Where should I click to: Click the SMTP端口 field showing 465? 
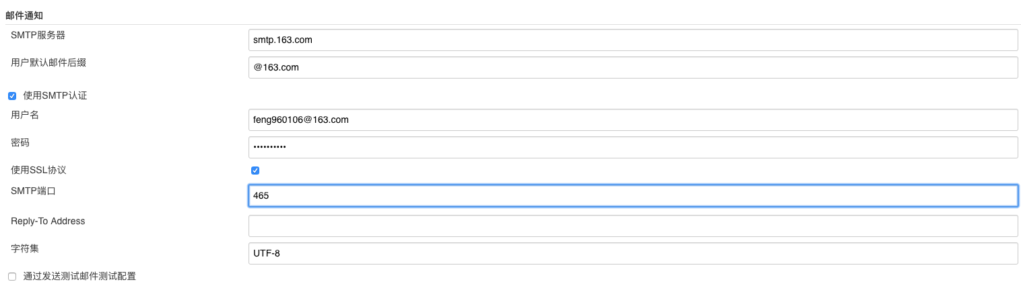click(633, 195)
